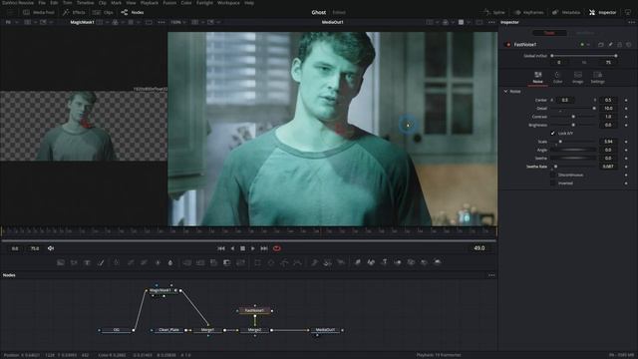
Task: Lock the FastNoise1 node in the inspector
Action: [x=620, y=44]
